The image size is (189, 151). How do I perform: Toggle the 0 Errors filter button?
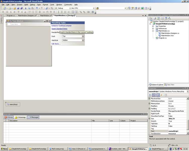pos(9,117)
